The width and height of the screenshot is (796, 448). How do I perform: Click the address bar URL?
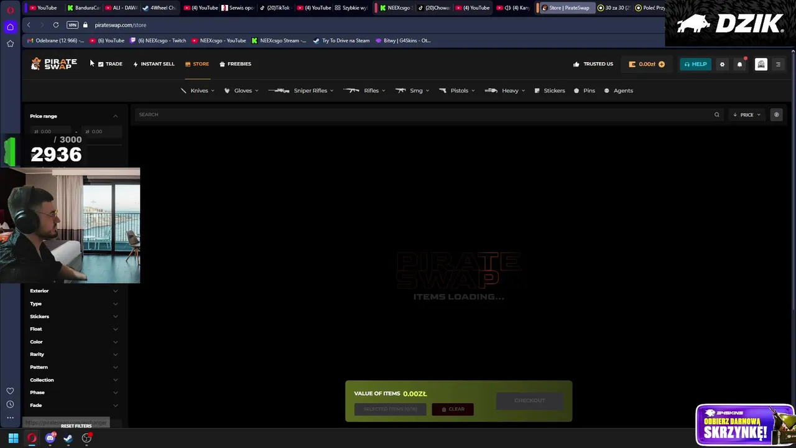121,25
